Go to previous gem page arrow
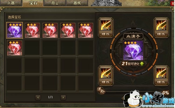The image size is (175, 108). click(x=38, y=98)
